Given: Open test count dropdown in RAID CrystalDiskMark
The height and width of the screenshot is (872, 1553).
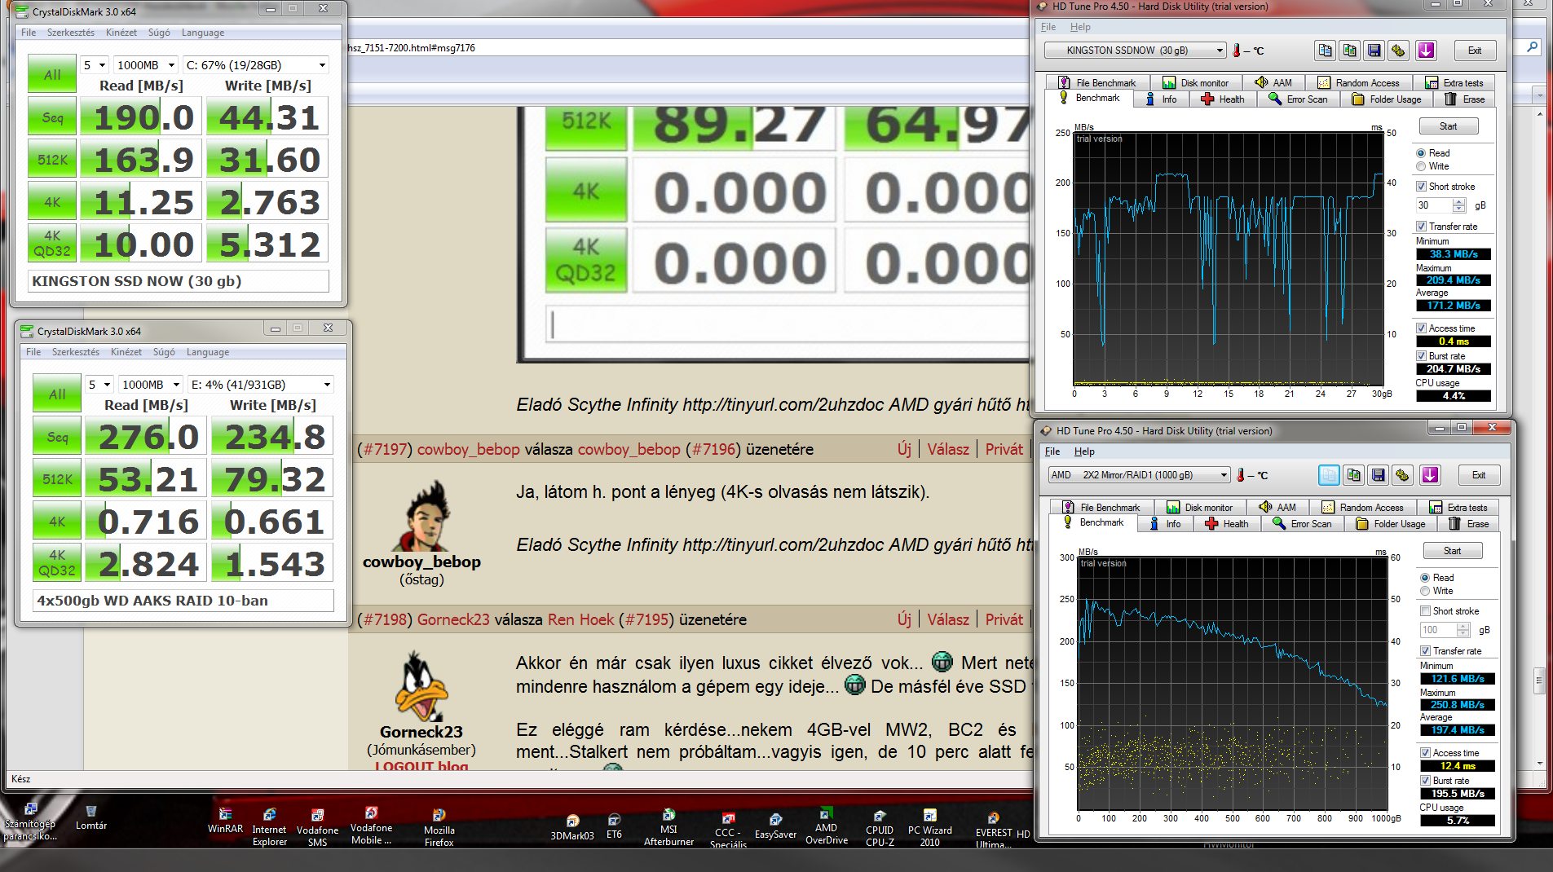Looking at the screenshot, I should pos(99,385).
